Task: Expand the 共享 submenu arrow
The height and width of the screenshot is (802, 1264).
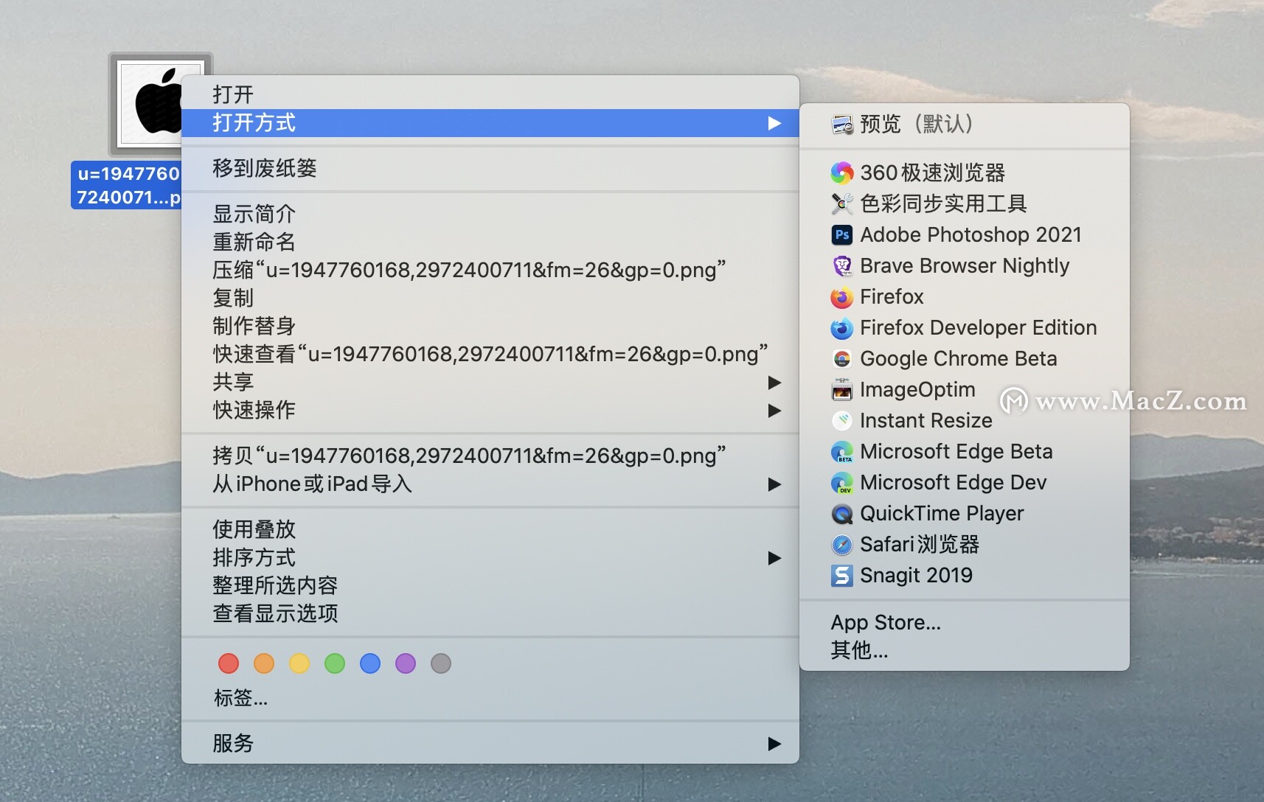Action: point(774,383)
